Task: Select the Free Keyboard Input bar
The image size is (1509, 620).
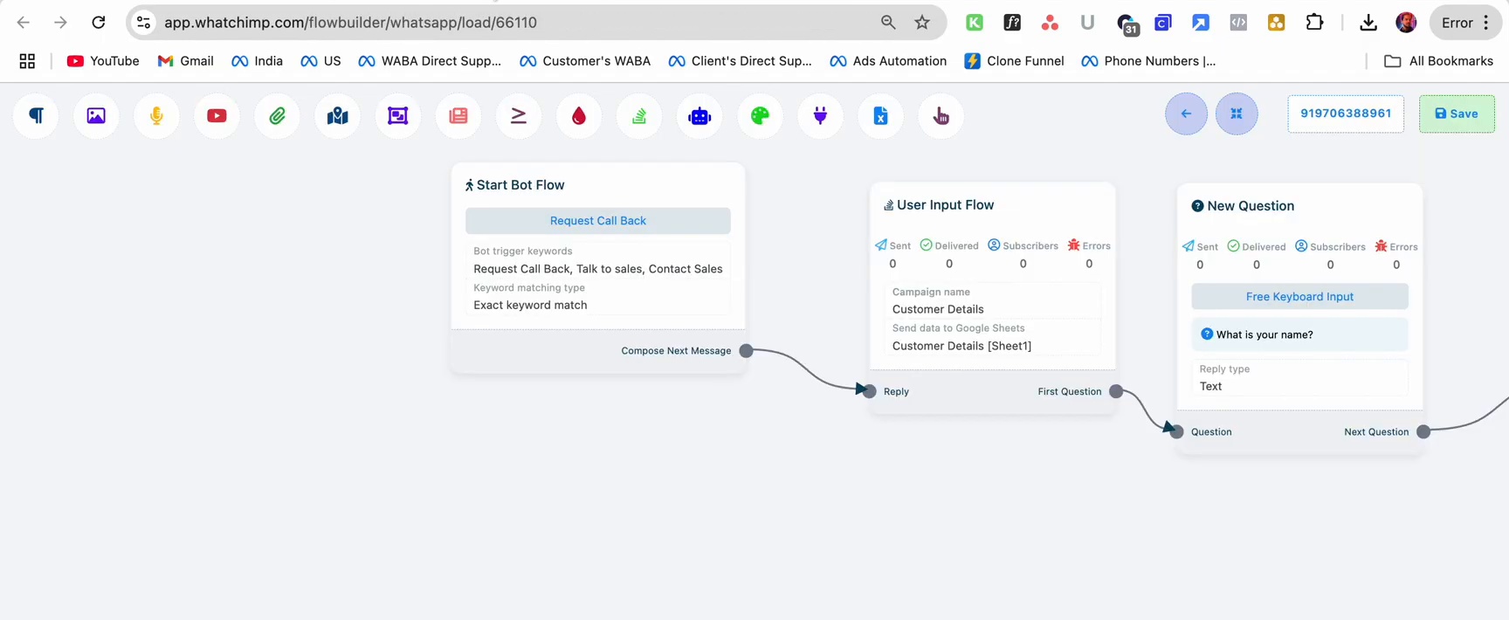Action: 1299,297
